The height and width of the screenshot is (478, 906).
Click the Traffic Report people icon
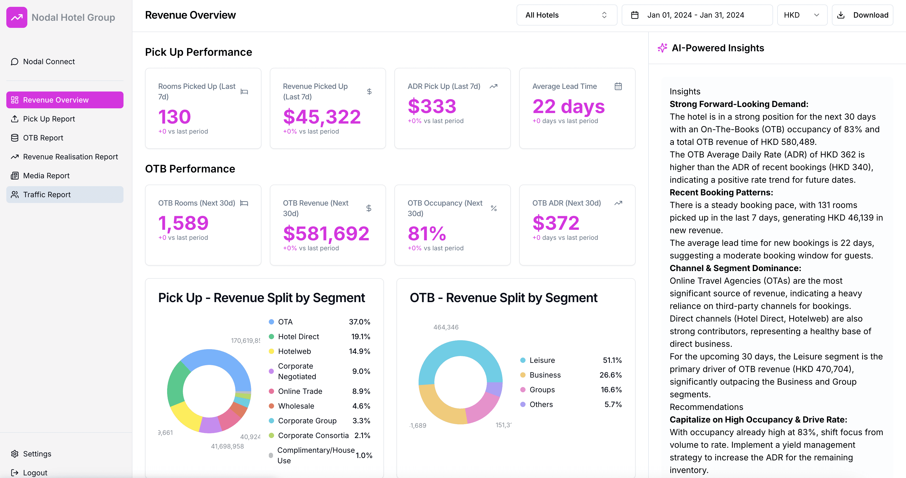pos(14,194)
